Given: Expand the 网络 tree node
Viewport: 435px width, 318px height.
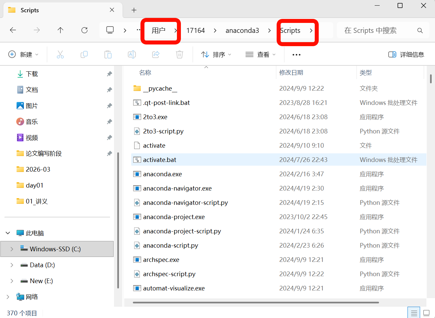Looking at the screenshot, I should tap(8, 297).
